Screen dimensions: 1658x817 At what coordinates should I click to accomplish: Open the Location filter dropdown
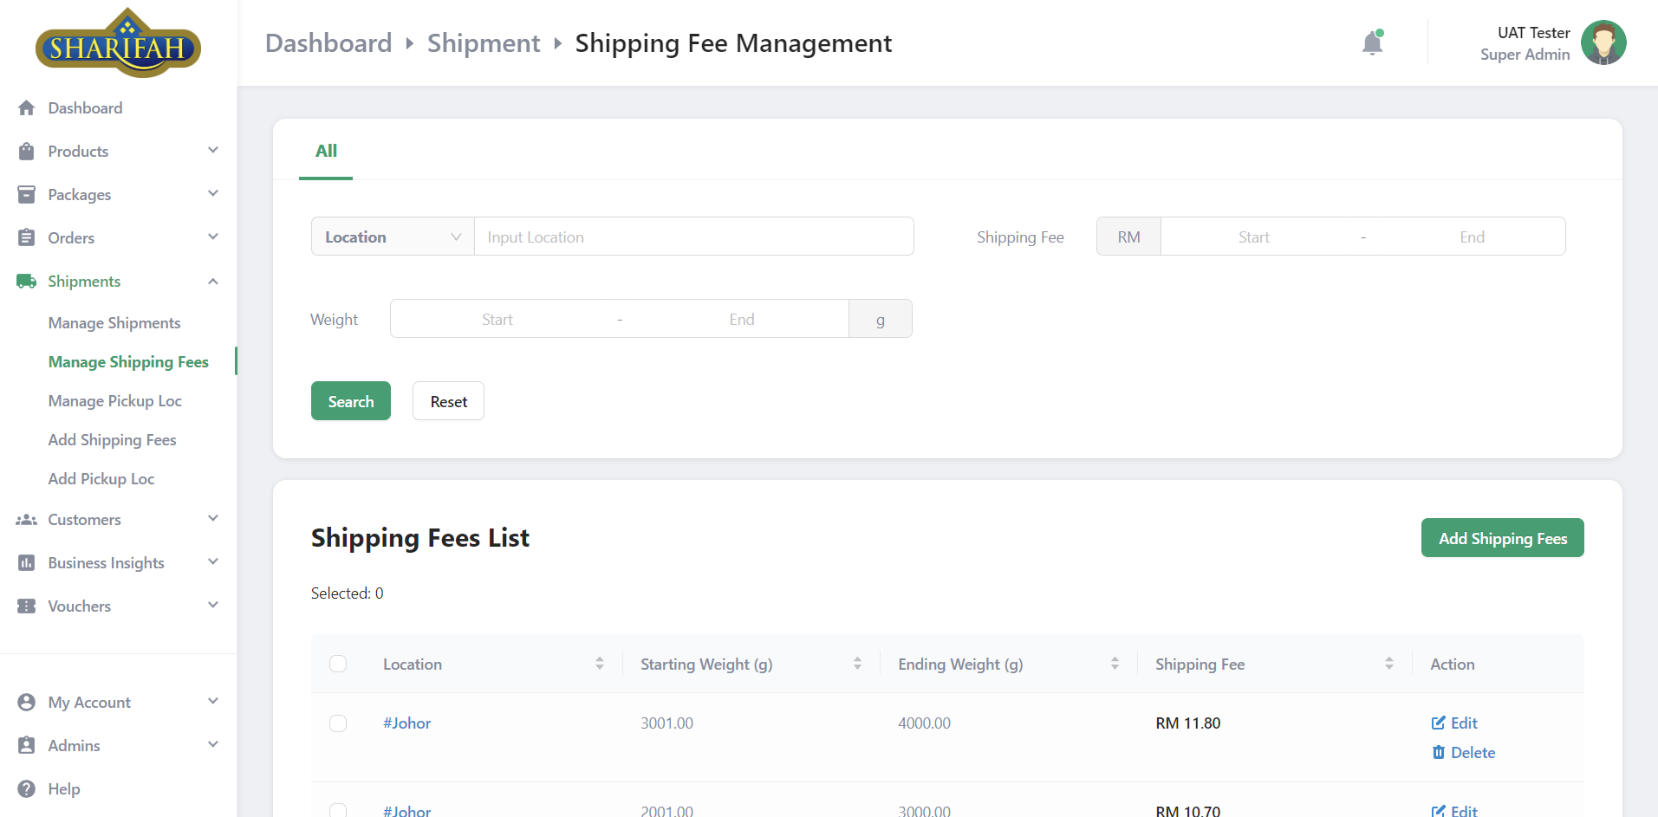pos(393,237)
